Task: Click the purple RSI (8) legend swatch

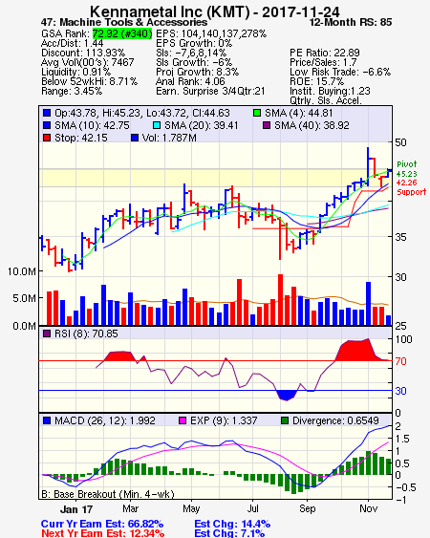Action: pyautogui.click(x=47, y=334)
